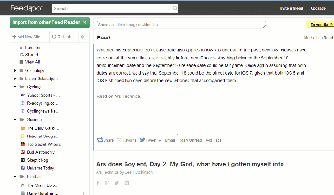Click the LinkedIn share icon
Screen dimensions: 334x195
point(126,183)
